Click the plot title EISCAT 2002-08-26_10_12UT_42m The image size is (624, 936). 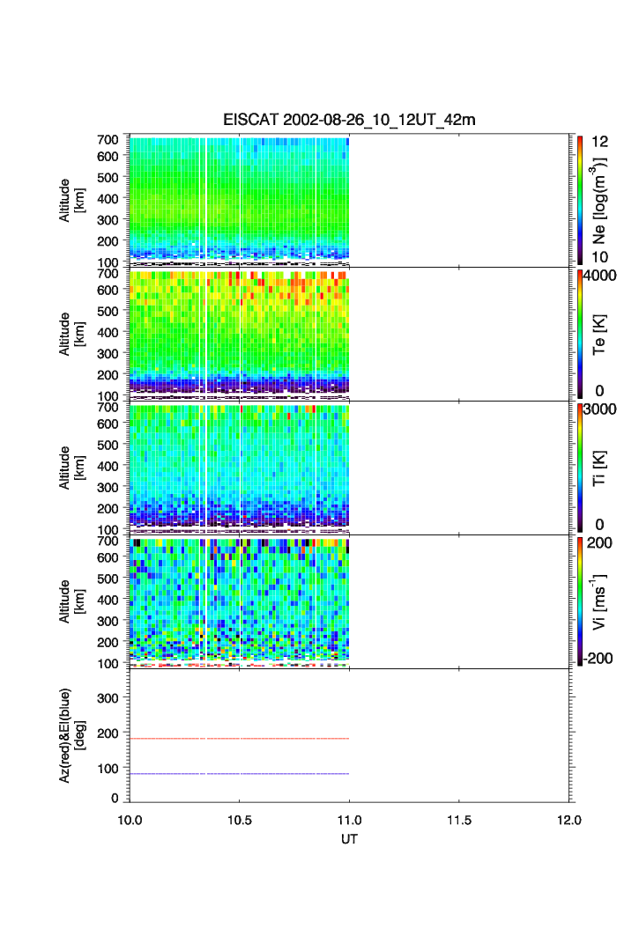pyautogui.click(x=349, y=120)
